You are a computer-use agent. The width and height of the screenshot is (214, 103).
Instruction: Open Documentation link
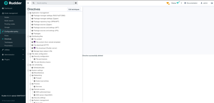[192, 3]
